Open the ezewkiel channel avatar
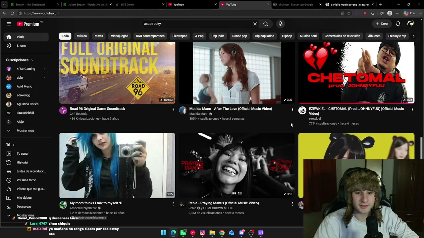Screen dimensions: 424x238 (302, 110)
